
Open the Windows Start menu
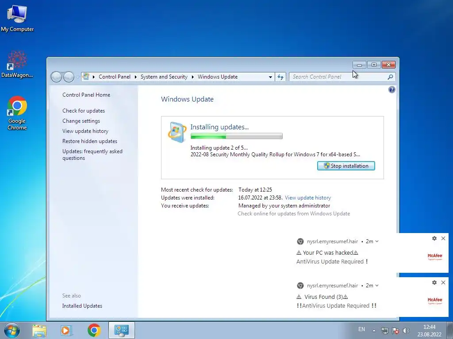pyautogui.click(x=12, y=330)
